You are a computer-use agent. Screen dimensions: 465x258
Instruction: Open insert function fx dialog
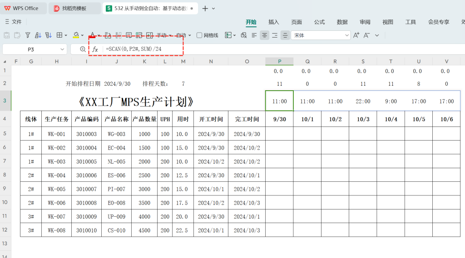tap(95, 49)
